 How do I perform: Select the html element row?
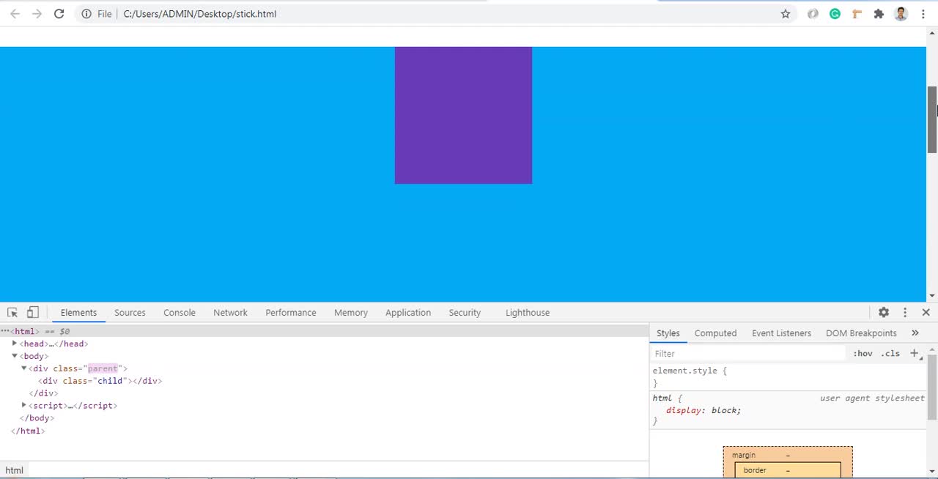click(324, 331)
